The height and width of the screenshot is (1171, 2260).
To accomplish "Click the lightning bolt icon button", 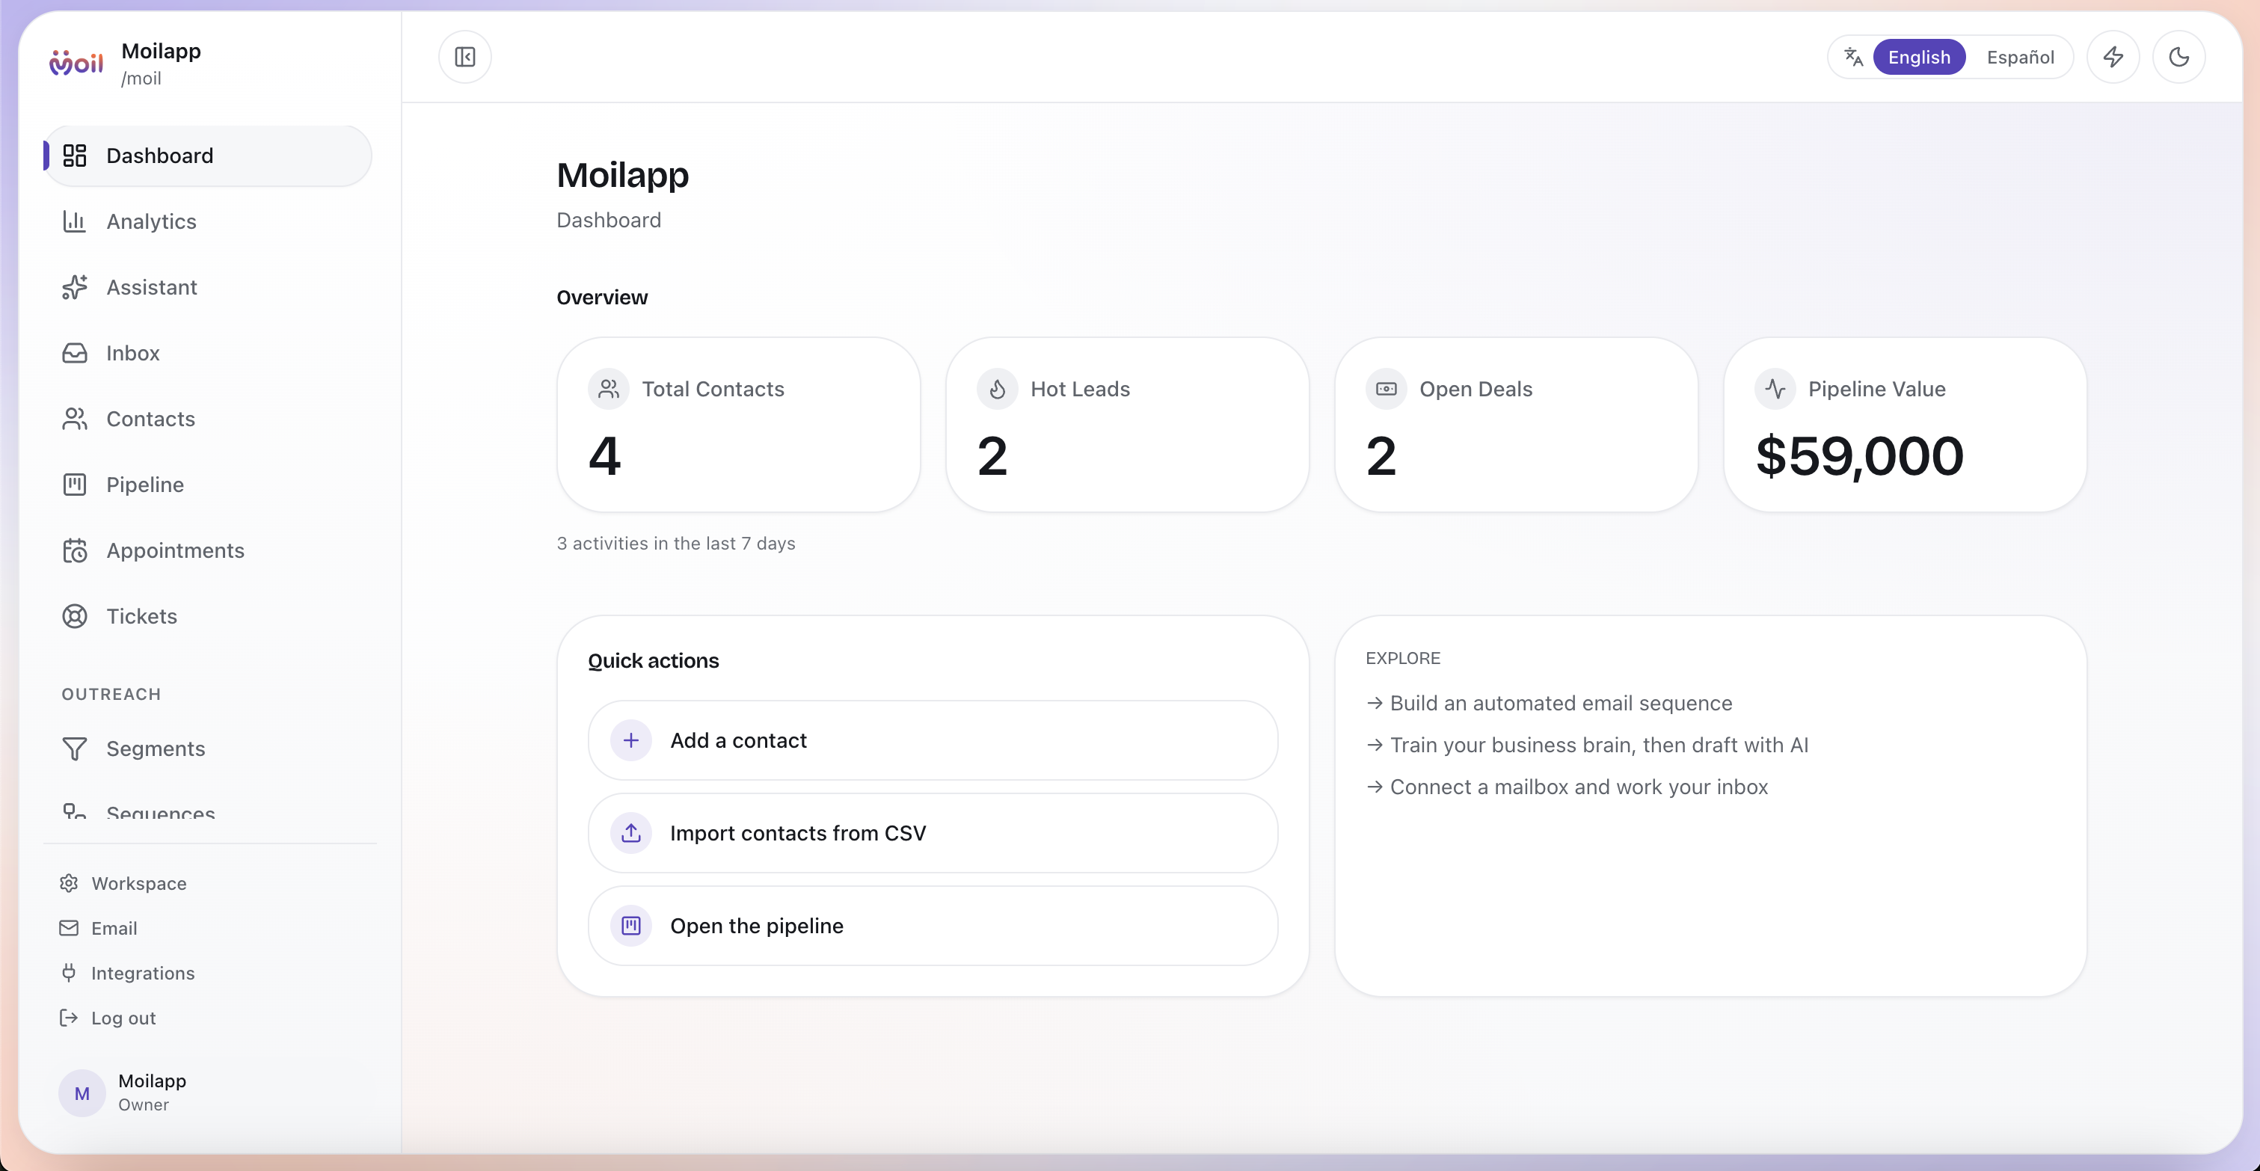I will tap(2113, 57).
